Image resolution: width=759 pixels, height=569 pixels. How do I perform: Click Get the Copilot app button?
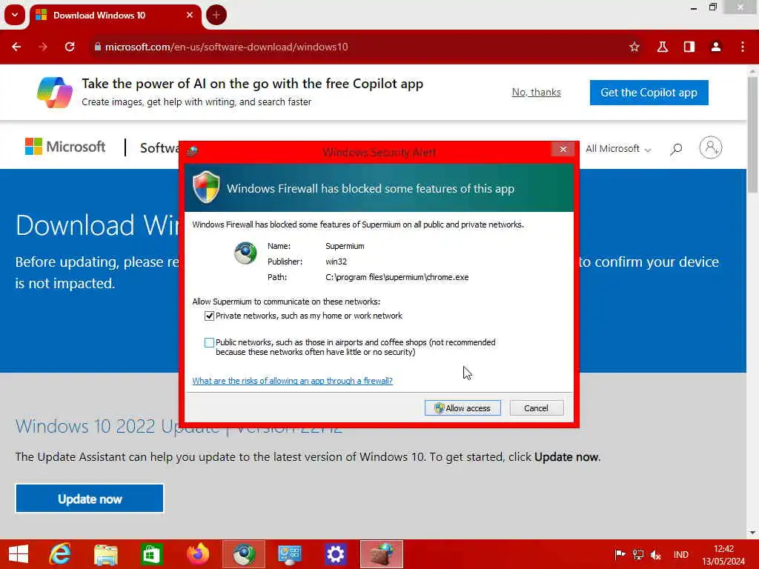[649, 93]
